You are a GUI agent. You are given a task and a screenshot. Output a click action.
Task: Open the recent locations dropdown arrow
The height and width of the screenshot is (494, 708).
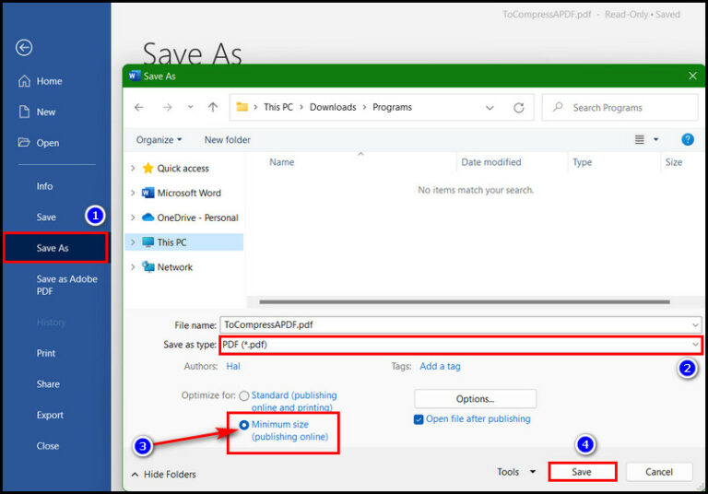click(x=191, y=107)
